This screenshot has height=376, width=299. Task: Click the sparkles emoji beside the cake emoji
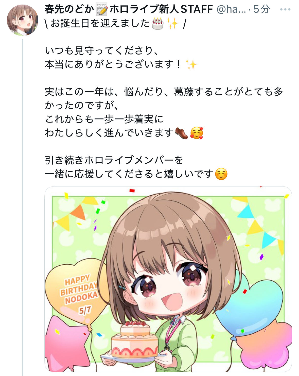point(173,24)
